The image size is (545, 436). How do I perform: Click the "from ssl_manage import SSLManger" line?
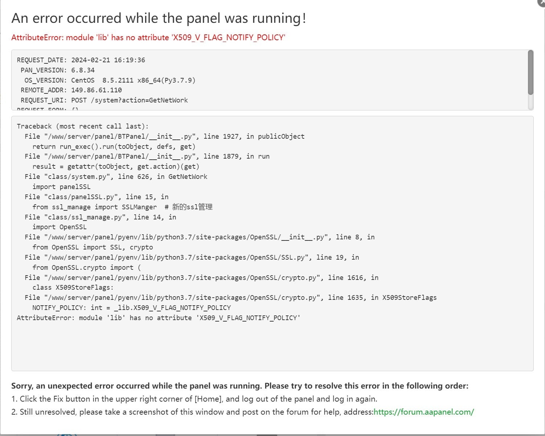coord(94,207)
